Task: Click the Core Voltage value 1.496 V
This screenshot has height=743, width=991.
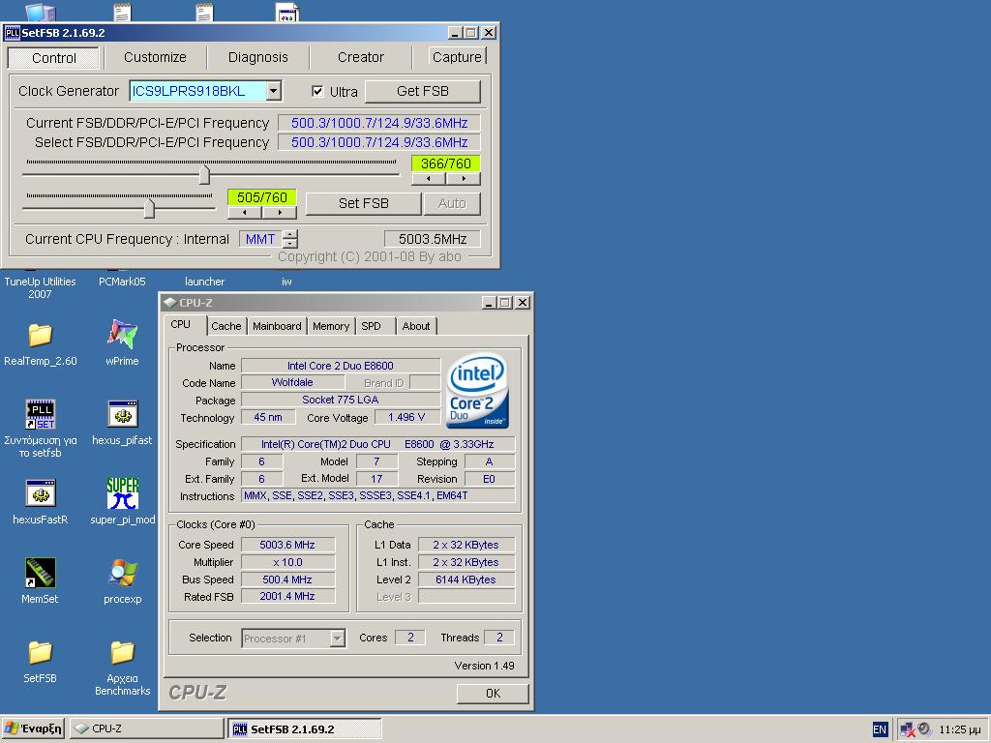Action: click(x=406, y=418)
